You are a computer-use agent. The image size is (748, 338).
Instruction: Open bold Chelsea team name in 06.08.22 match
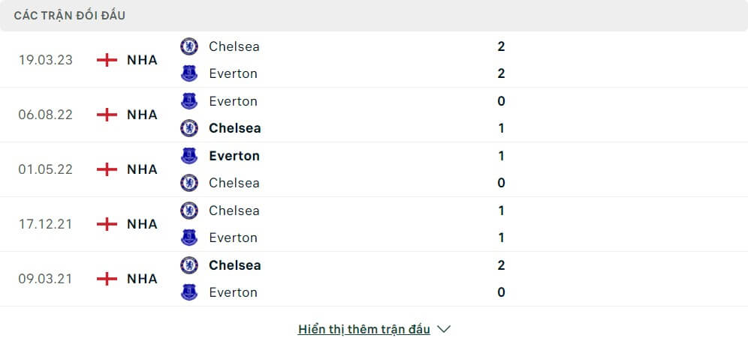click(235, 128)
